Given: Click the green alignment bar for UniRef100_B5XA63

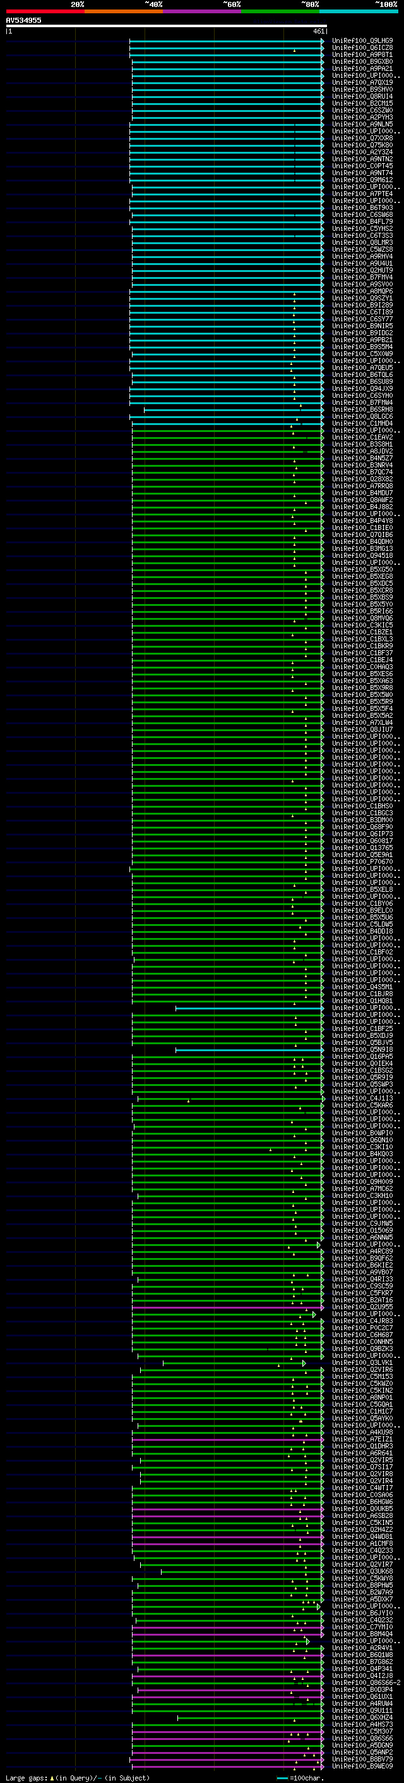Looking at the screenshot, I should [x=228, y=681].
